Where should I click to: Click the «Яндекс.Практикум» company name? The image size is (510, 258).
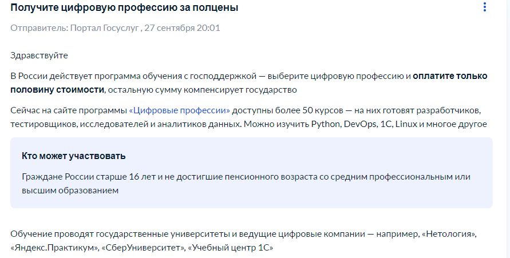point(54,248)
